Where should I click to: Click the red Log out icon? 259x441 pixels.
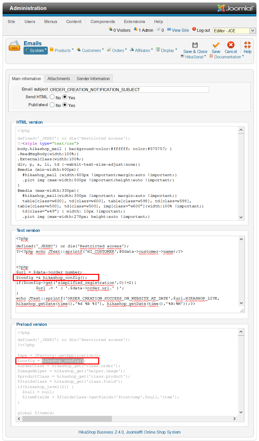pos(194,29)
